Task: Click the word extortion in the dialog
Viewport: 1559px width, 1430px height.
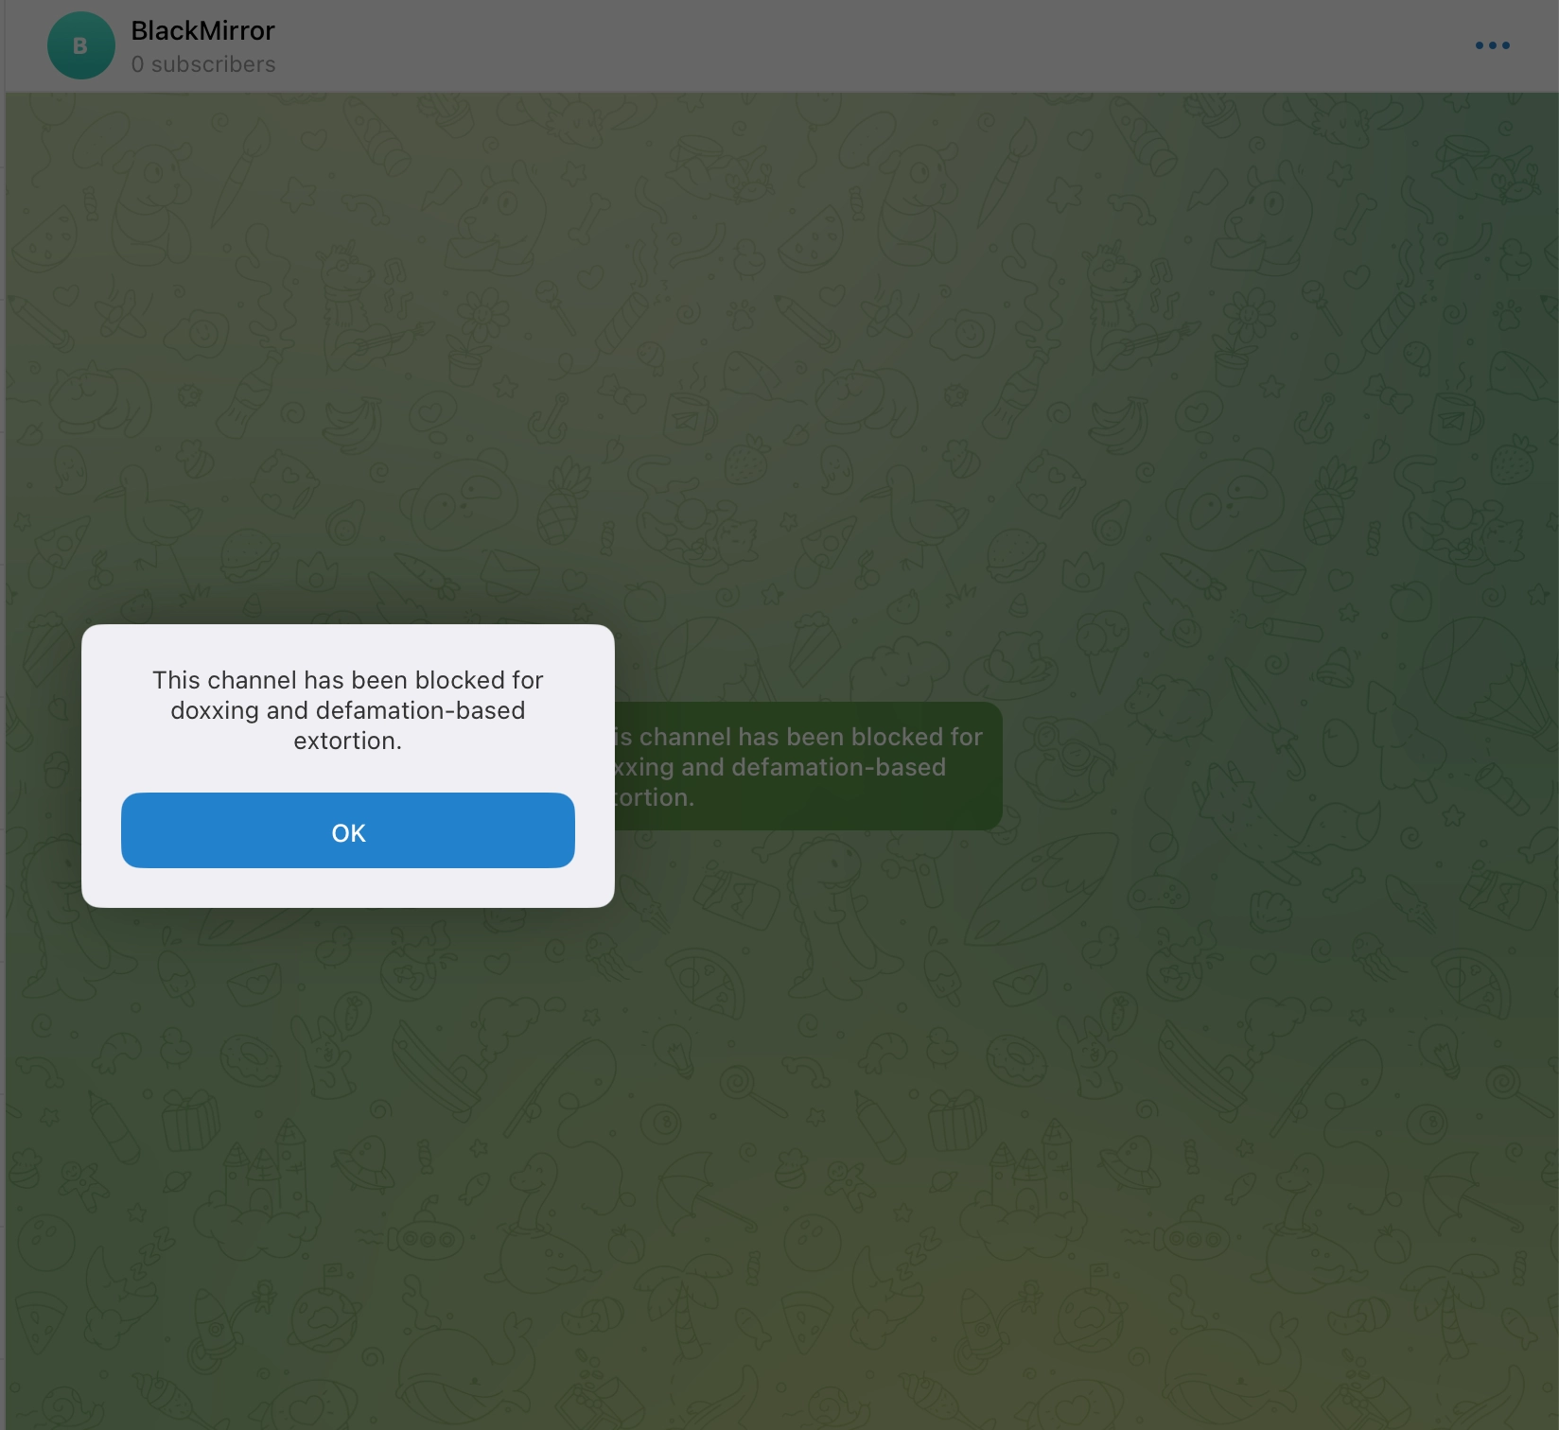Action: tap(347, 741)
